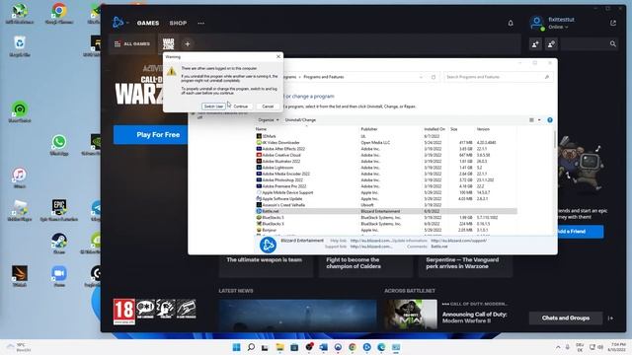Select the Battle.net program row
This screenshot has width=632, height=355.
(x=386, y=211)
